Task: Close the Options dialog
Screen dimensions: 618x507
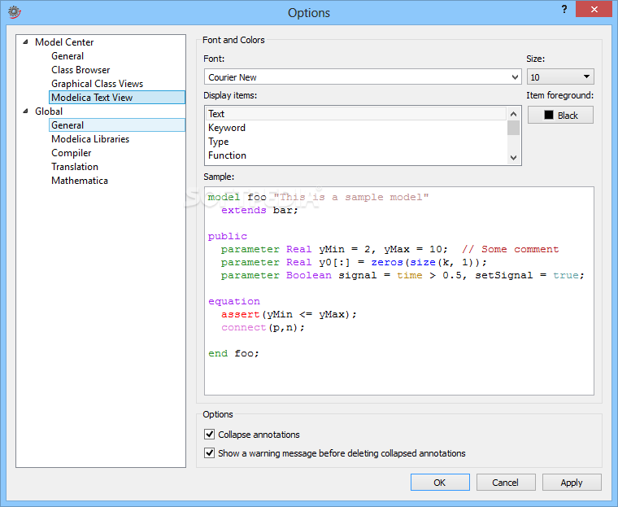Action: [x=594, y=10]
